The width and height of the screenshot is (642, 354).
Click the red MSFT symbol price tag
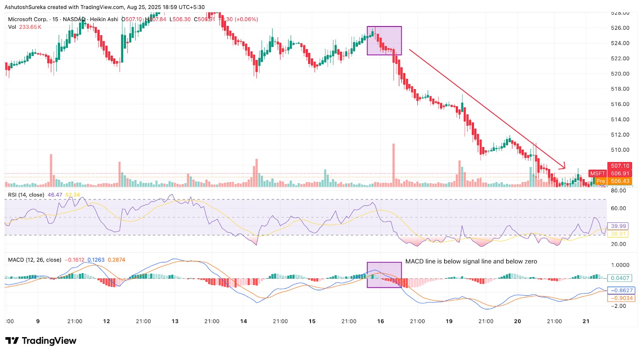(597, 173)
